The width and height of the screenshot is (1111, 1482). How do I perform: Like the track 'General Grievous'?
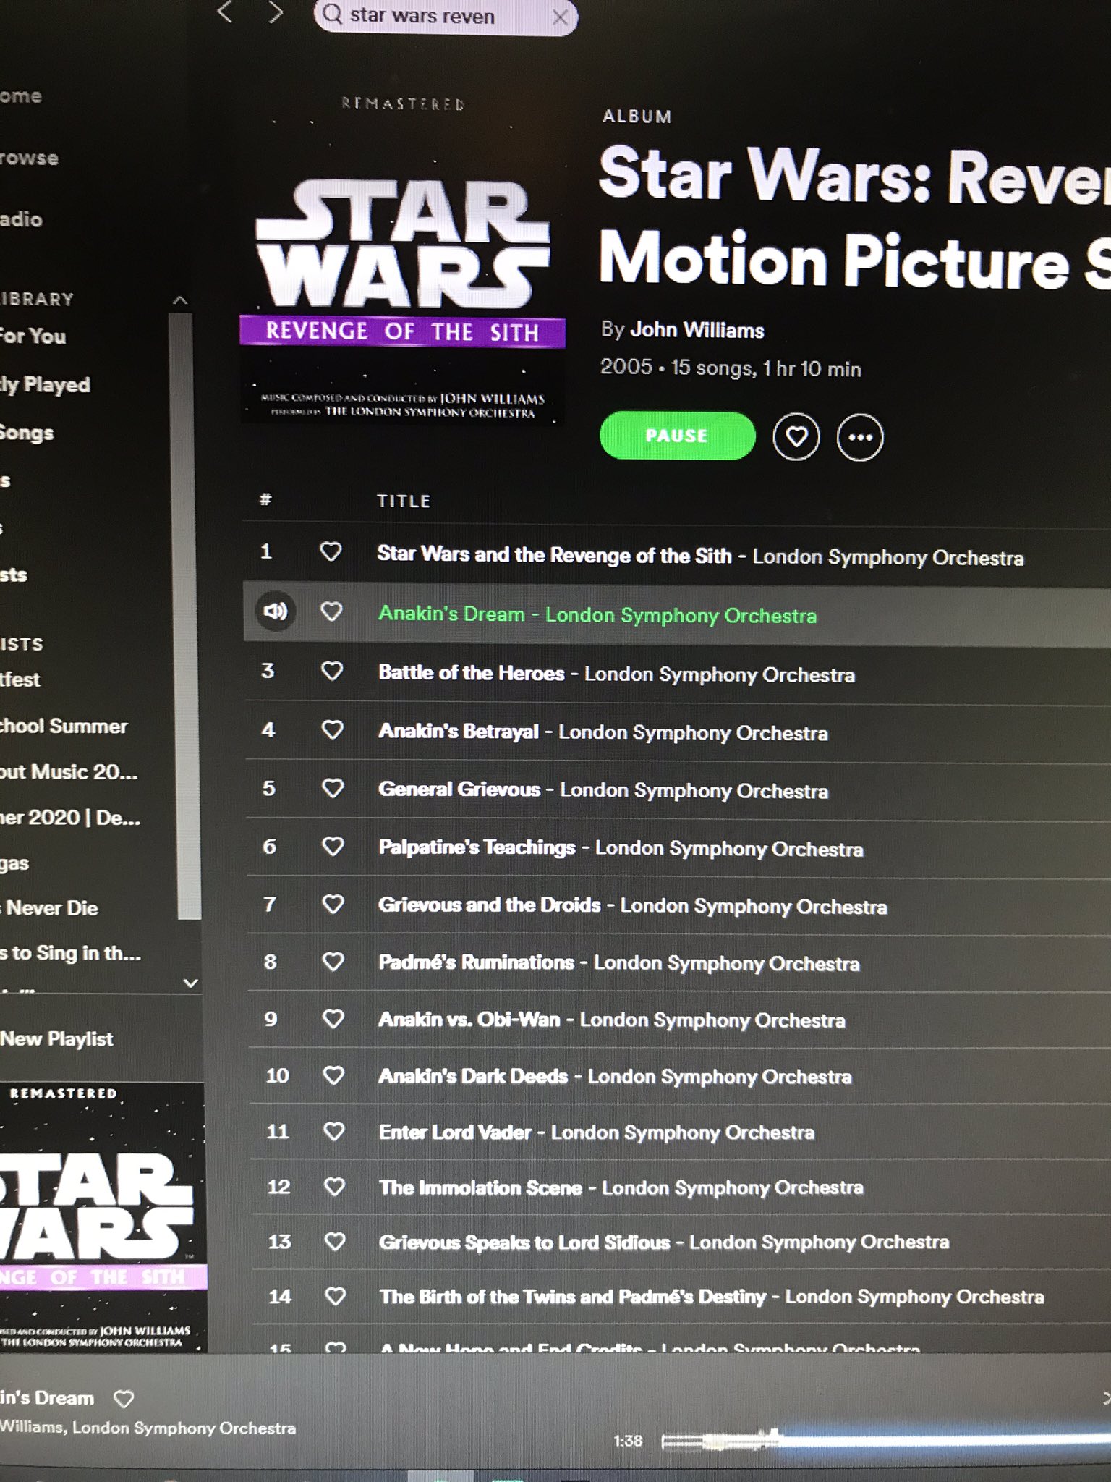[x=332, y=788]
